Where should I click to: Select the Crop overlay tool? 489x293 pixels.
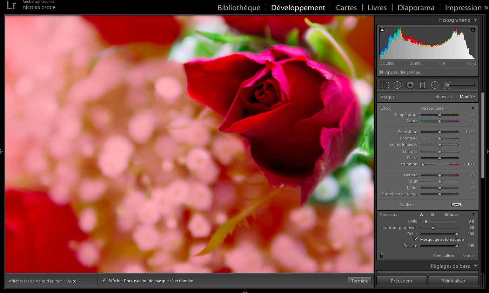(385, 85)
